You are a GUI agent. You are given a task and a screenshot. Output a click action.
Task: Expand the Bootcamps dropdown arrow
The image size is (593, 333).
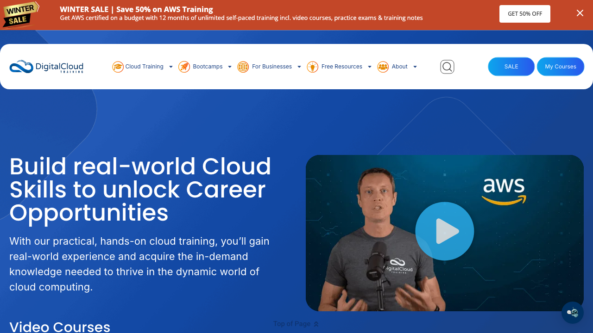(229, 67)
